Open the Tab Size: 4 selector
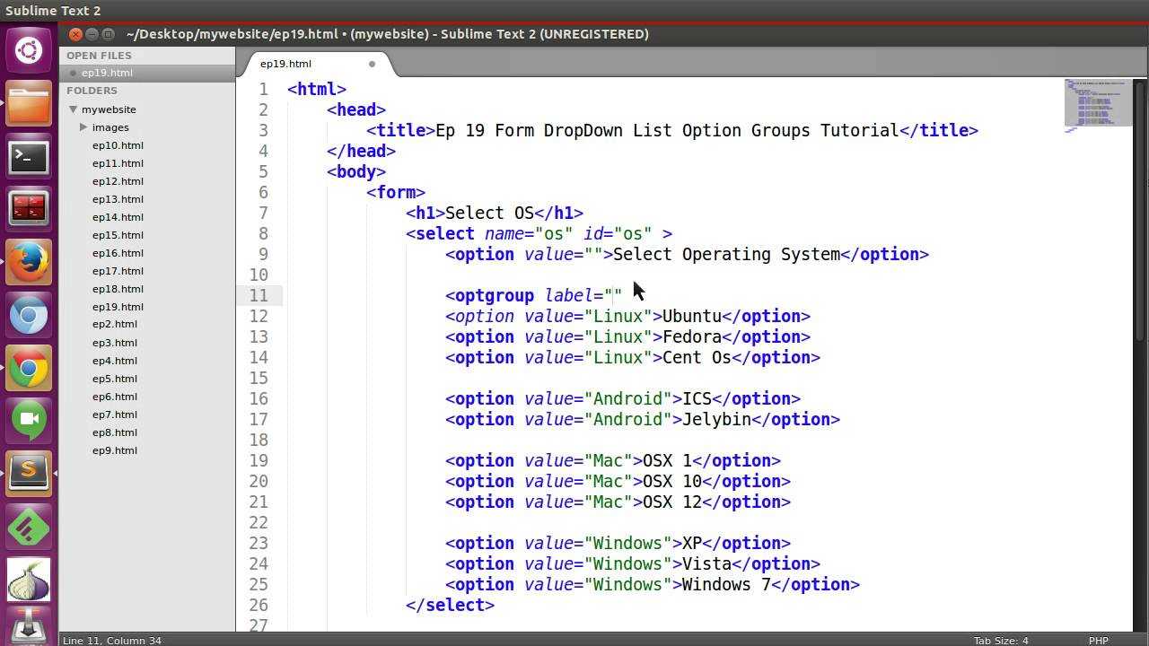The image size is (1149, 646). pyautogui.click(x=1001, y=640)
